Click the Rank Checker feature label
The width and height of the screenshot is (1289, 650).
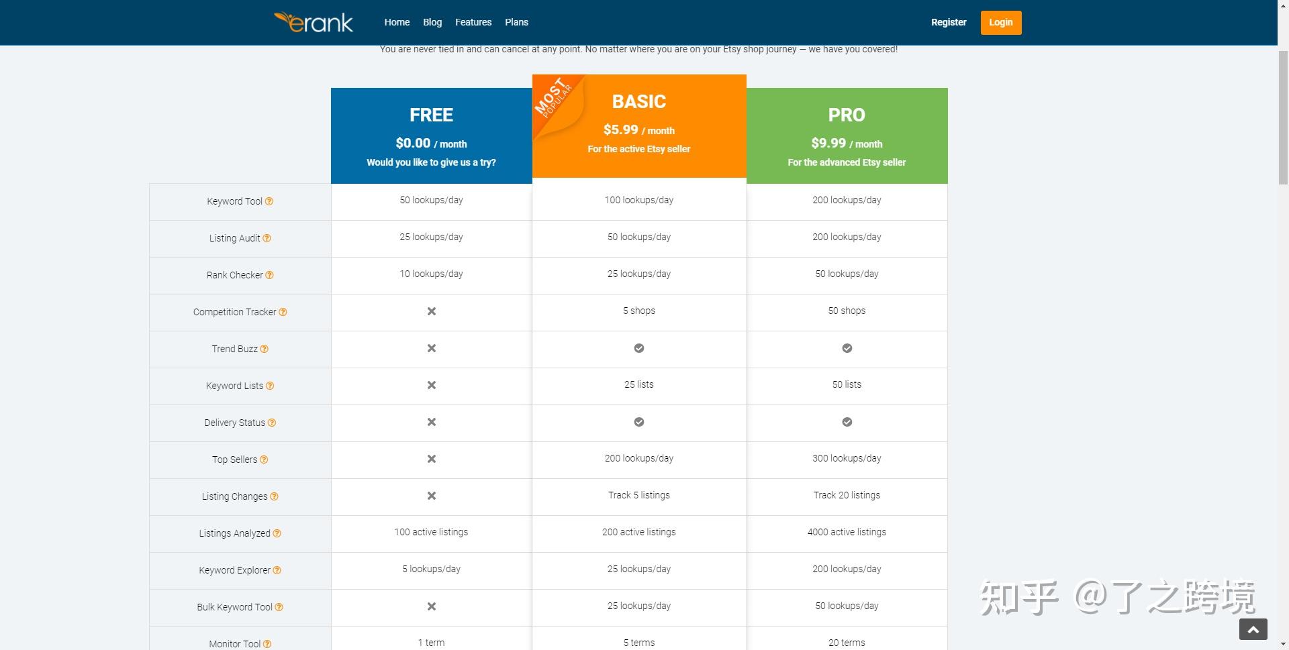(x=234, y=275)
